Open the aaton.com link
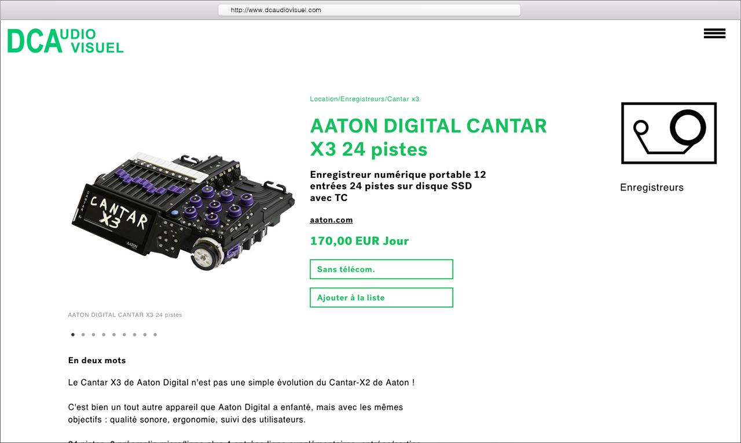This screenshot has height=443, width=741. pos(331,220)
